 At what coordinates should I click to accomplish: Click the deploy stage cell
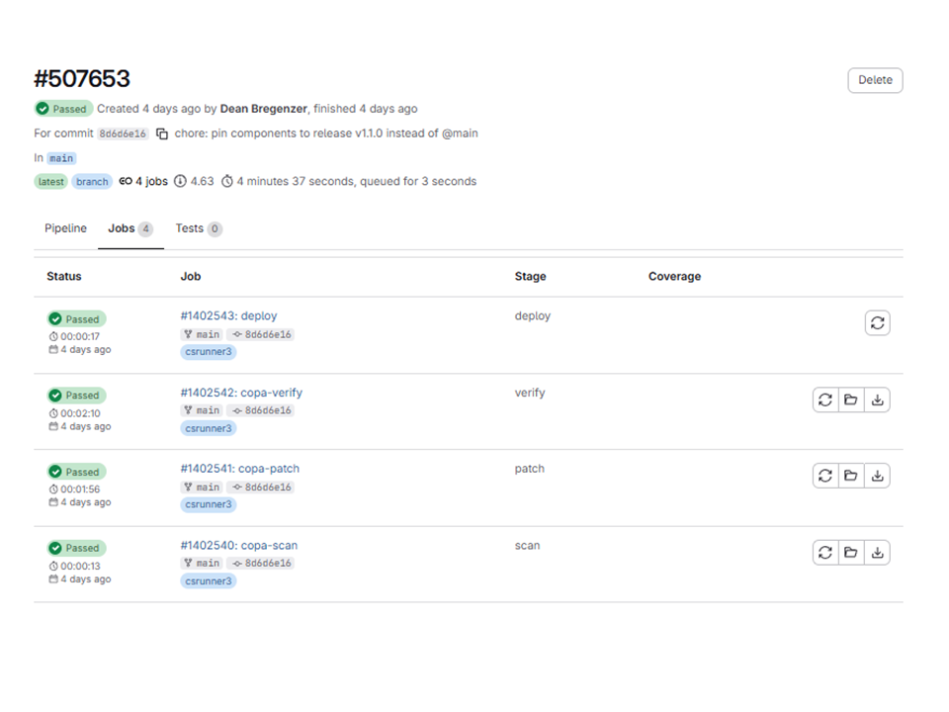(x=533, y=316)
